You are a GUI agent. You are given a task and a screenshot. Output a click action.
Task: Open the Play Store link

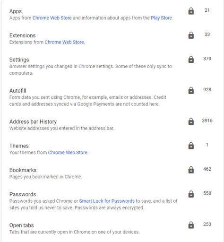click(161, 18)
